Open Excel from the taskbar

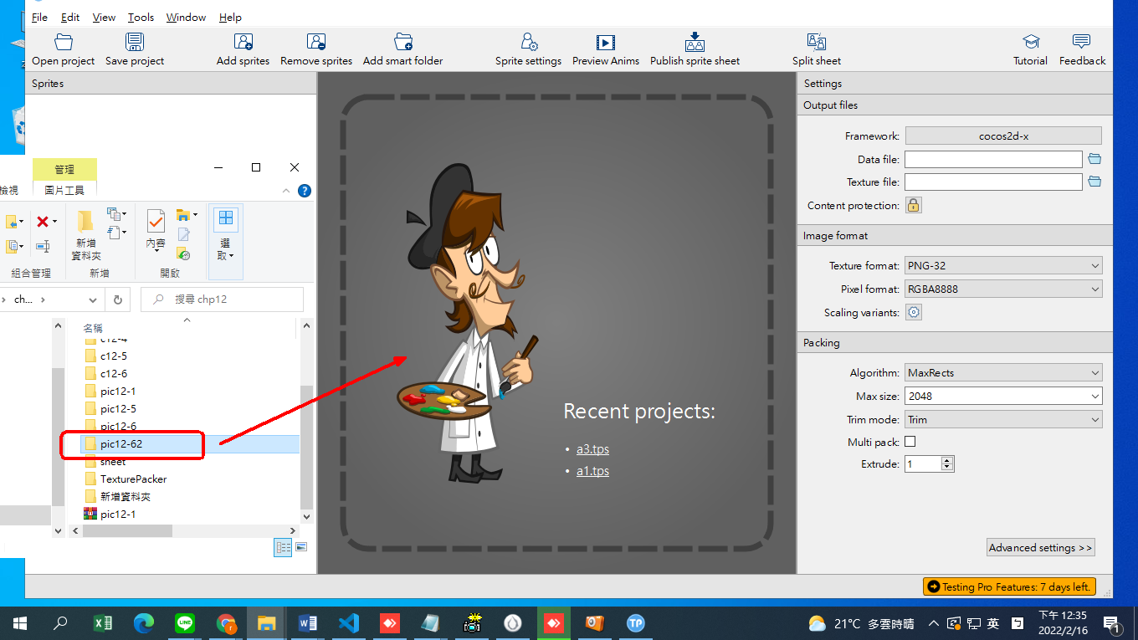pos(103,623)
